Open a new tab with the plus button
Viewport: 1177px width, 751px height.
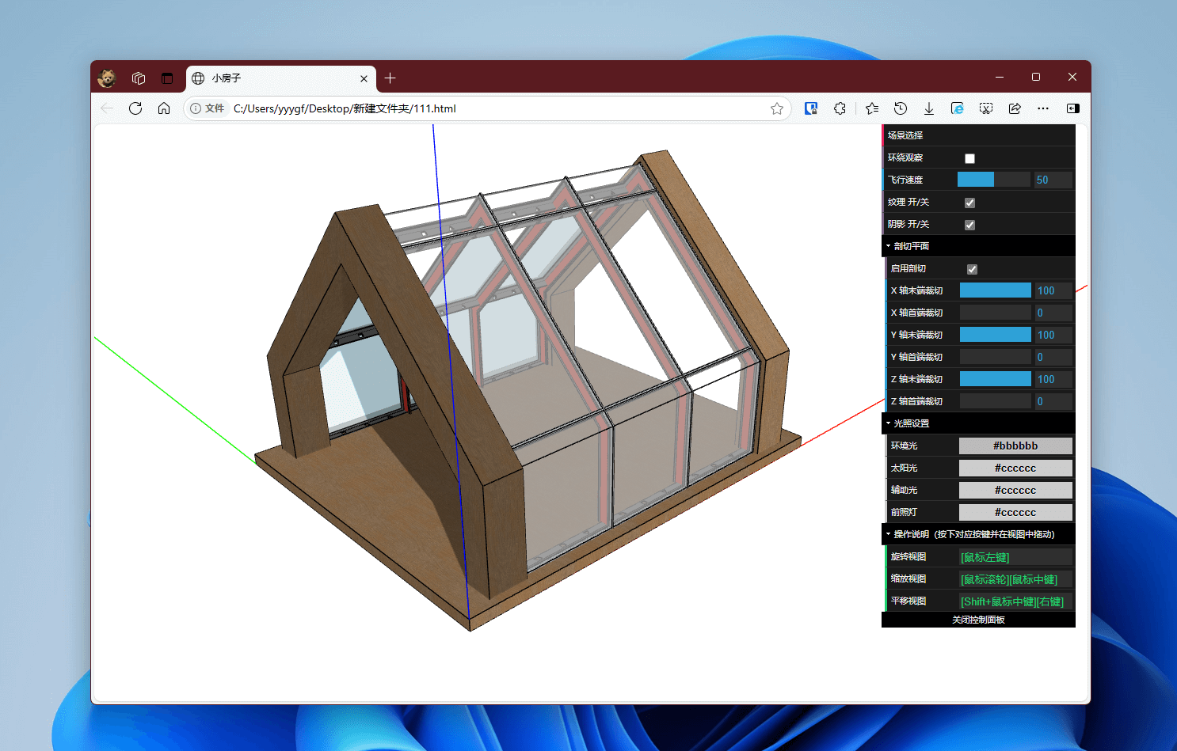(x=390, y=78)
